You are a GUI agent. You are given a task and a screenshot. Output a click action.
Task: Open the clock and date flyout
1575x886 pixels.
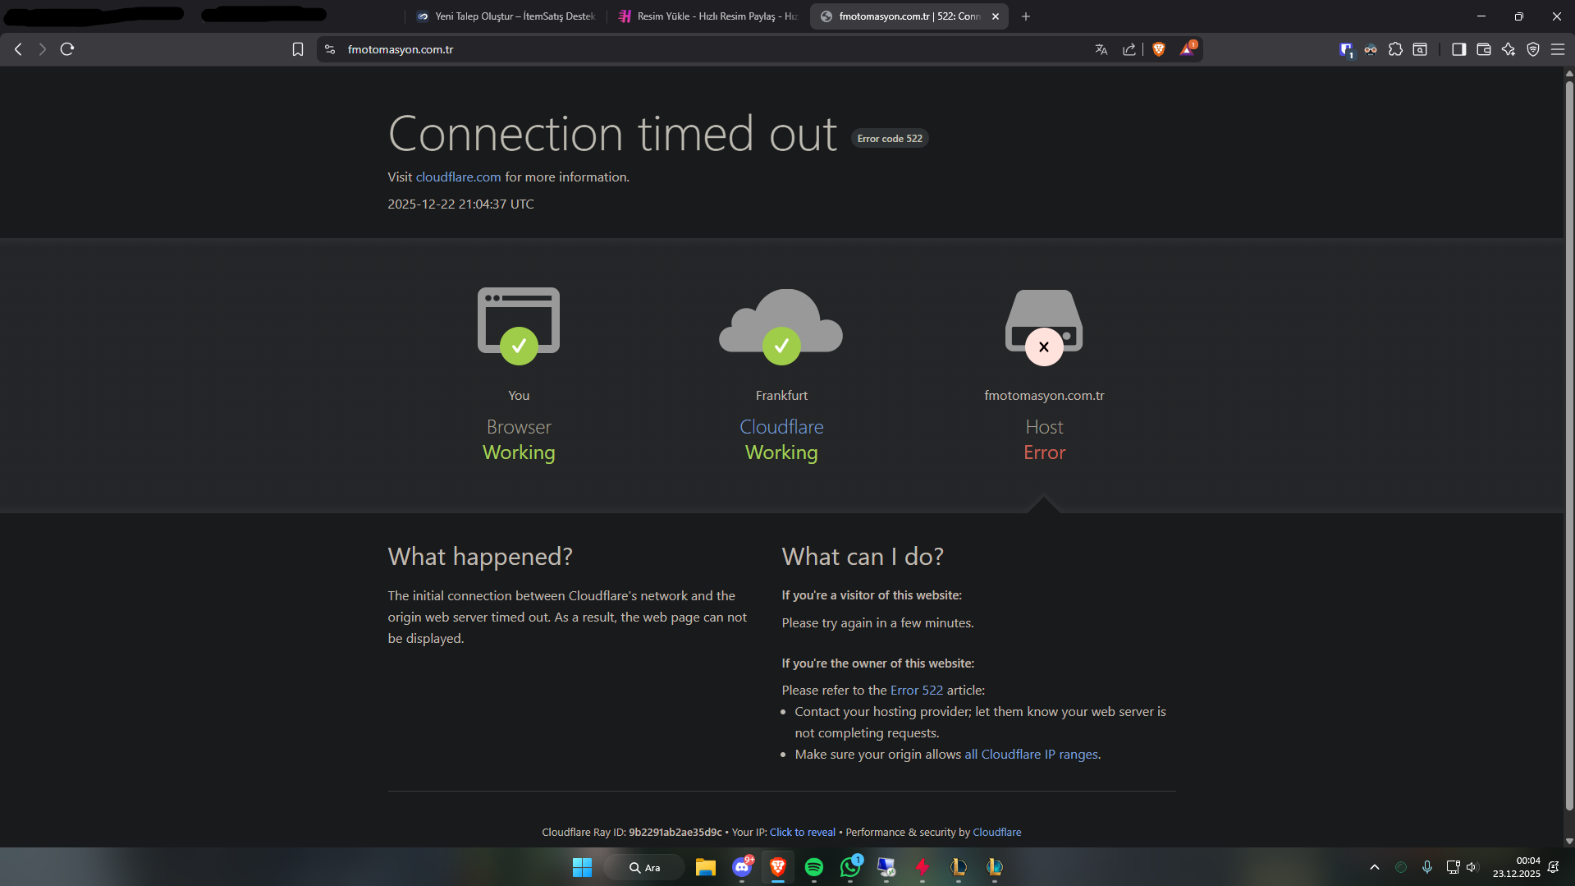click(x=1517, y=867)
